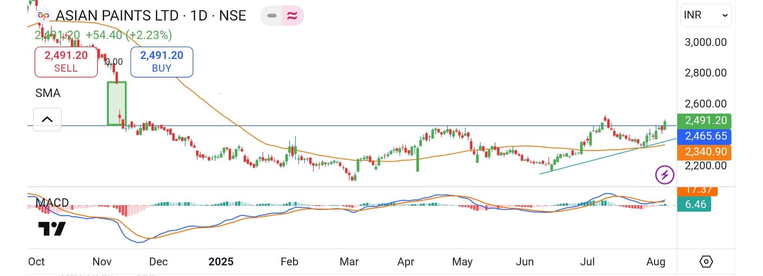
Task: Click the 2,491.20 SELL button
Action: (x=66, y=62)
